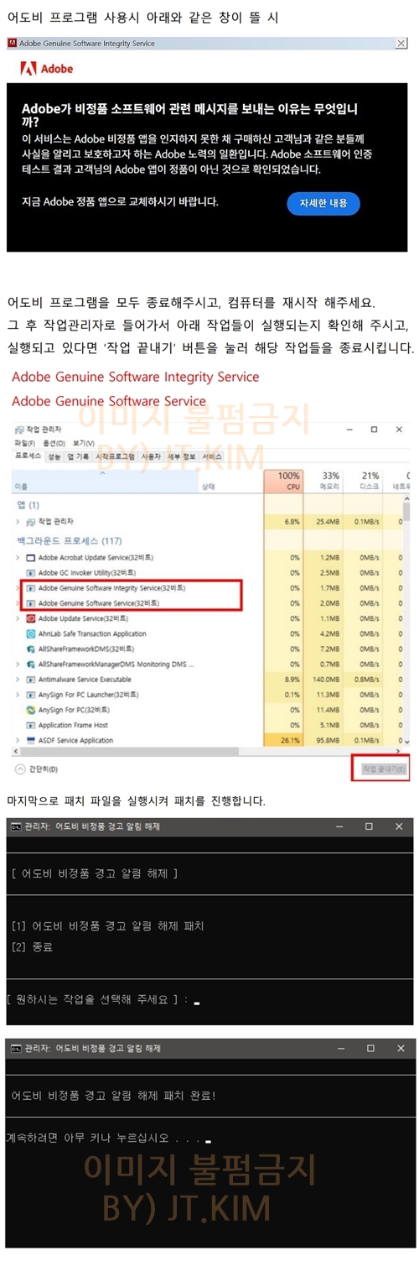The height and width of the screenshot is (1261, 419).
Task: Click the second console window's cmd icon
Action: click(16, 1049)
